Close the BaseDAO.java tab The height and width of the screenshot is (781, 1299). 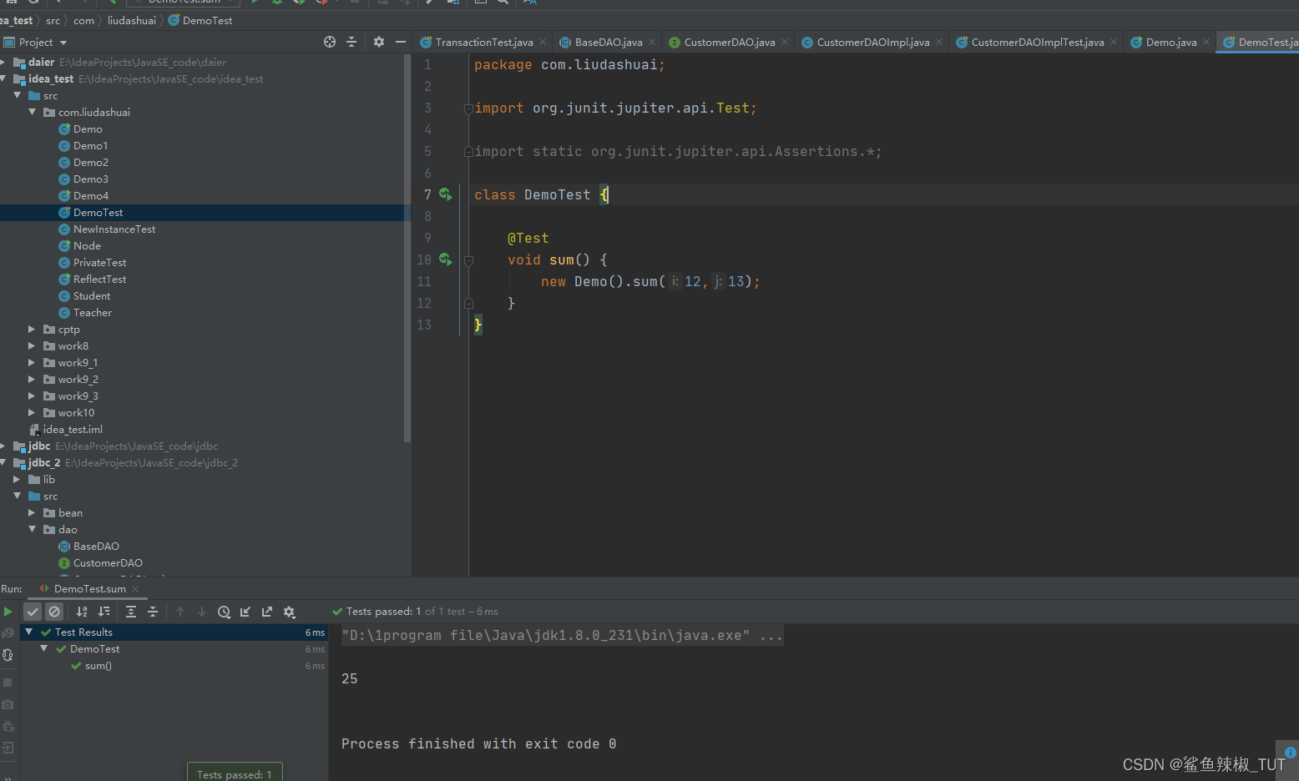(x=652, y=42)
